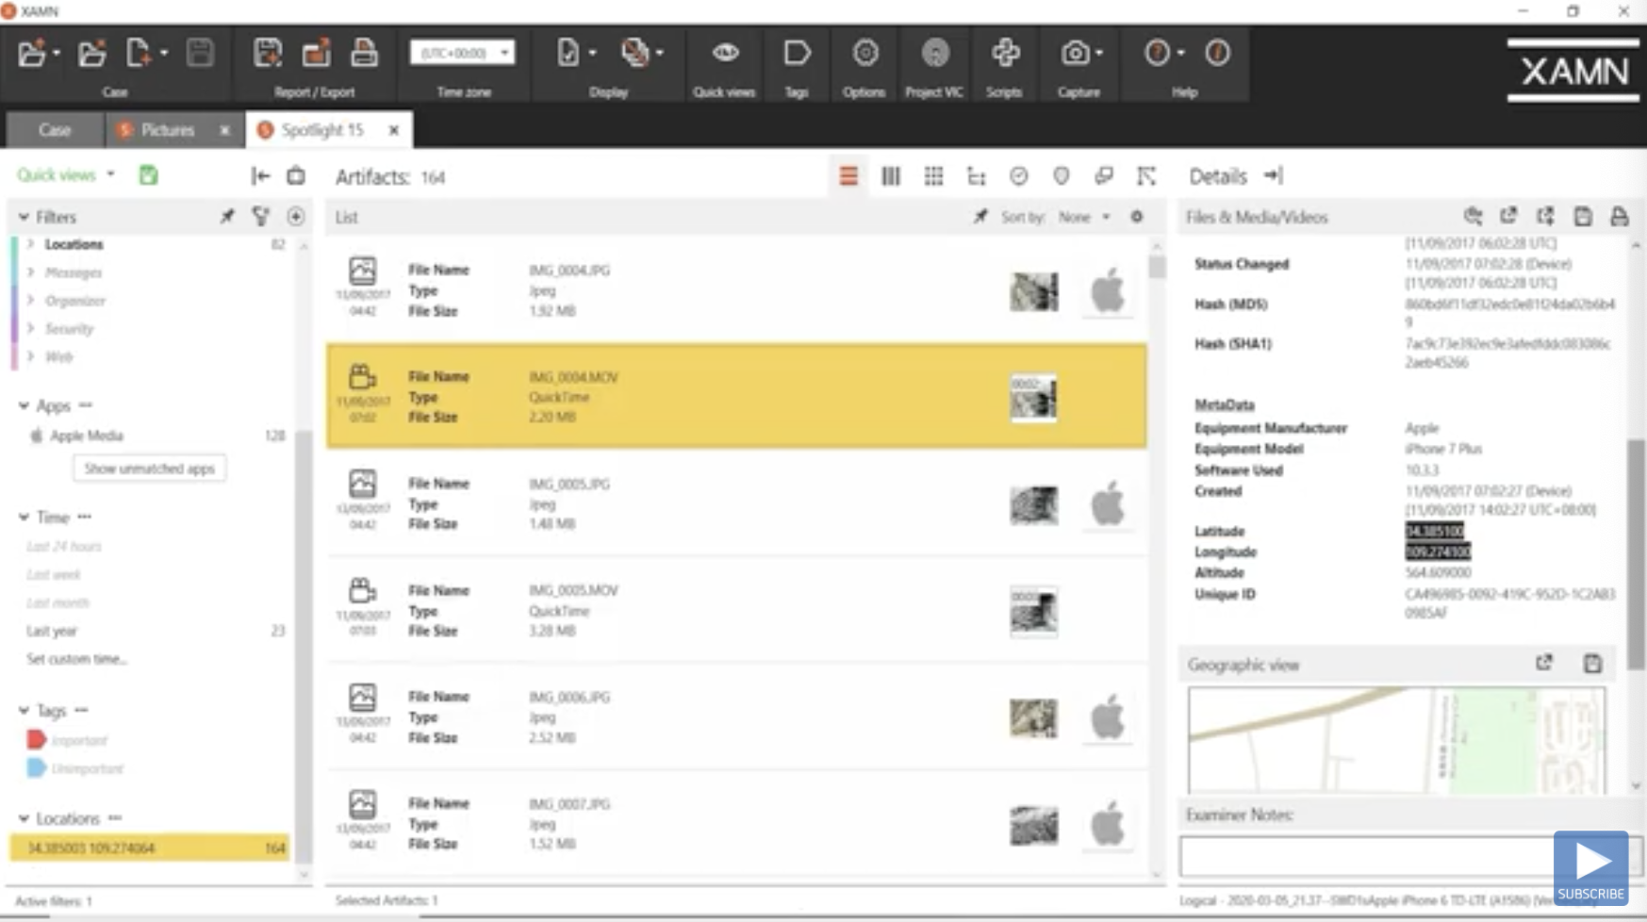This screenshot has height=922, width=1647.
Task: Switch artifacts to grid view layout
Action: pyautogui.click(x=933, y=176)
